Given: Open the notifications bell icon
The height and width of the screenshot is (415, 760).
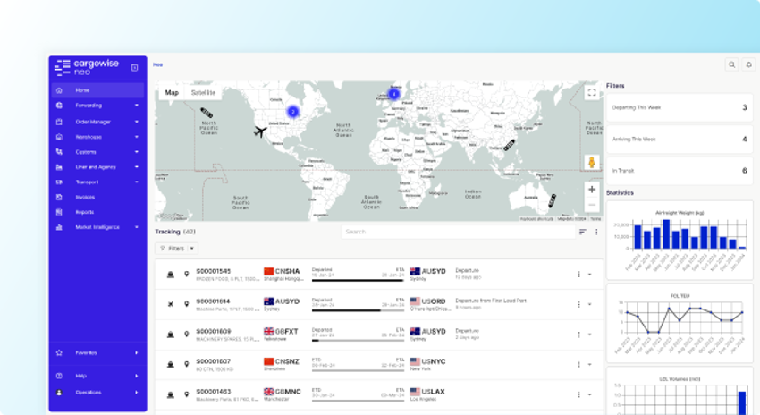Looking at the screenshot, I should [x=748, y=64].
